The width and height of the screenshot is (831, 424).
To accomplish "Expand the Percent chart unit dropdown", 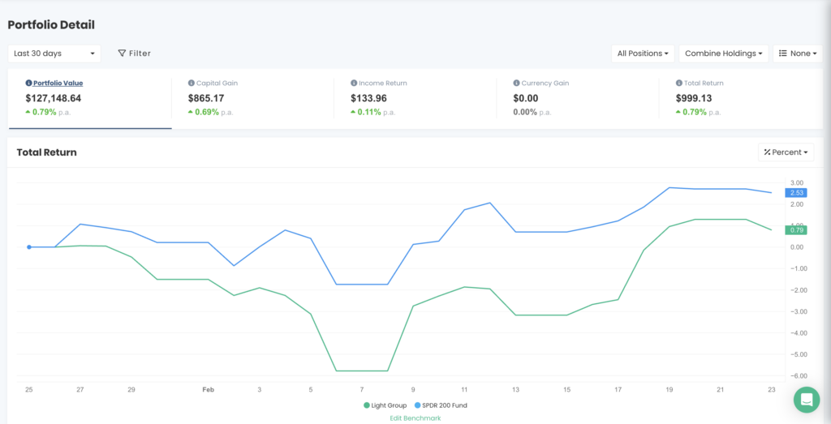I will (x=786, y=152).
